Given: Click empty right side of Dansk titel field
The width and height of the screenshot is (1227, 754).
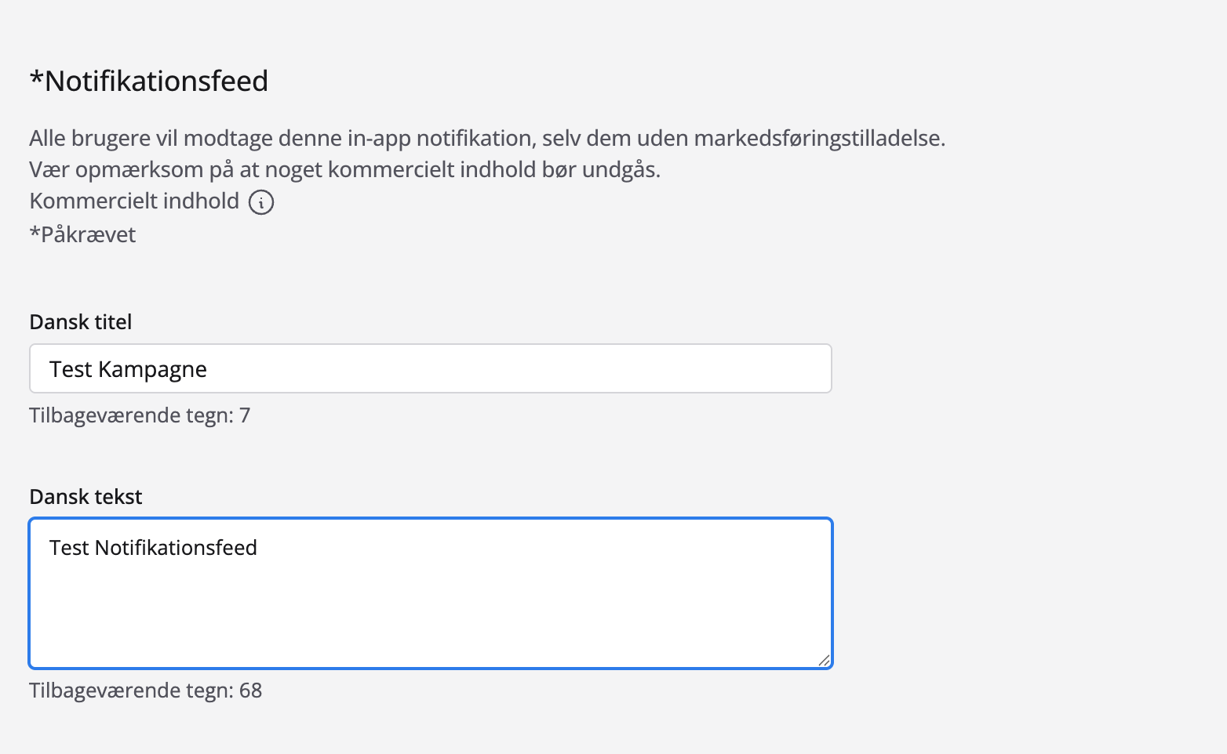Looking at the screenshot, I should [x=628, y=368].
